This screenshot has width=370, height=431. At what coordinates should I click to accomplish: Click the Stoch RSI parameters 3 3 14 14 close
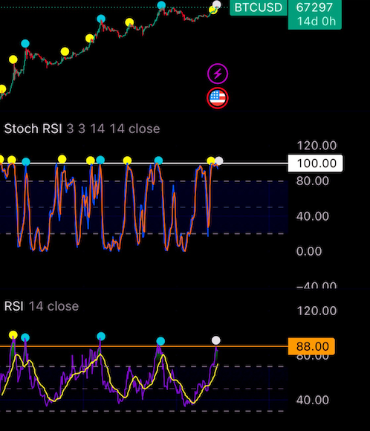tap(113, 129)
